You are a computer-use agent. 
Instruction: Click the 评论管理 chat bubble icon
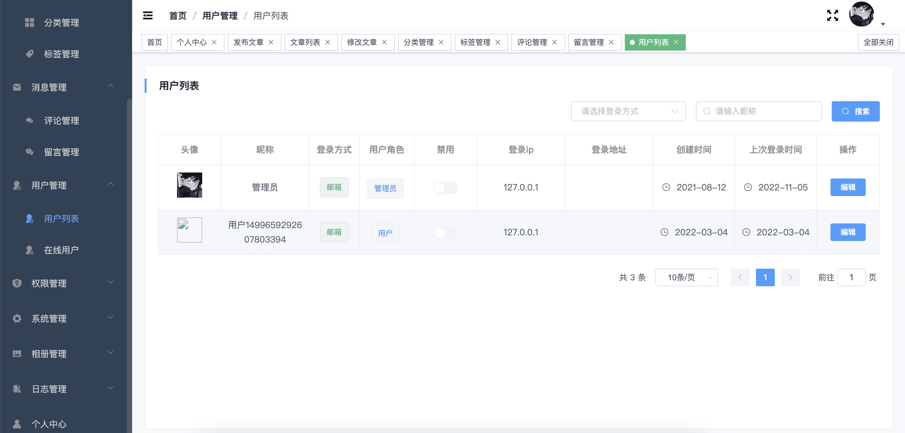[x=30, y=120]
